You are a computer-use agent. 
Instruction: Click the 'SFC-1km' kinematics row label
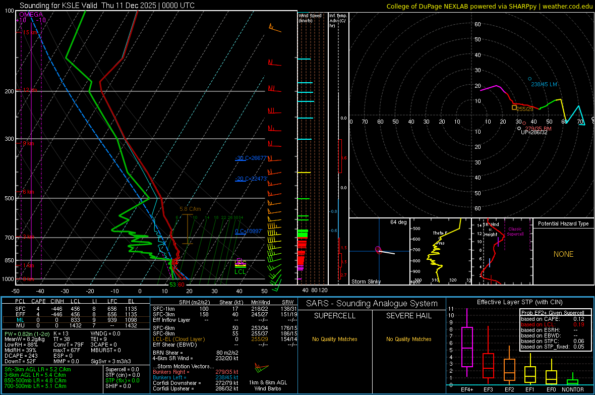[x=164, y=309]
